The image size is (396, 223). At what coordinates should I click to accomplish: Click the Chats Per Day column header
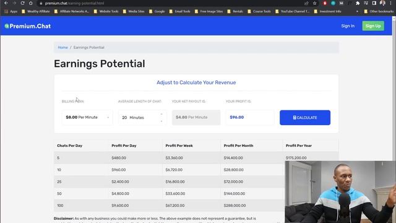69,146
